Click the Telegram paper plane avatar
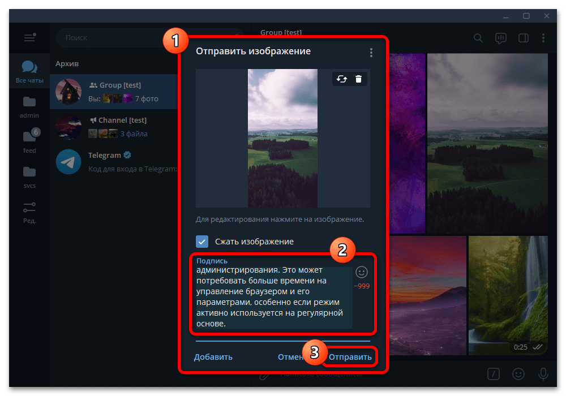566x396 pixels. click(68, 162)
